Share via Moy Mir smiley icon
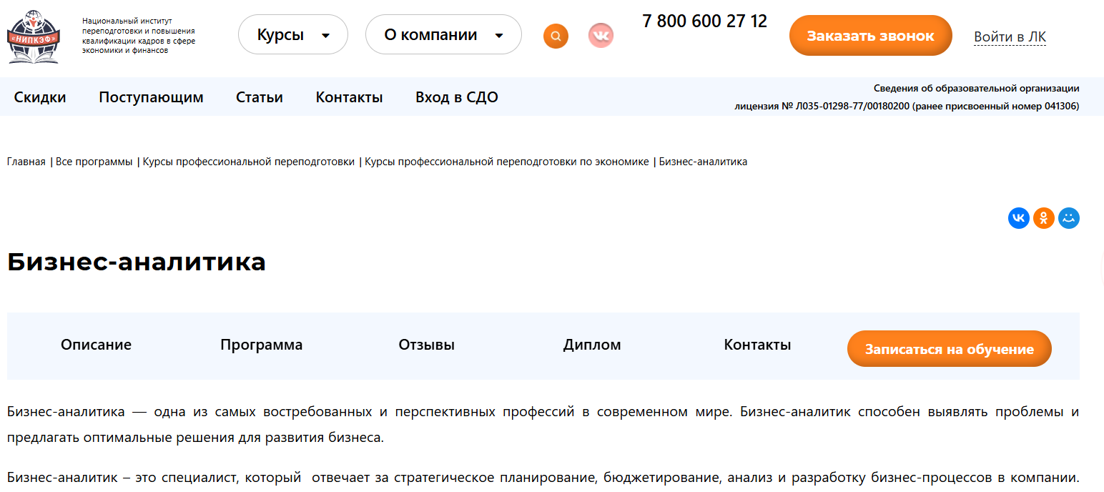 [1069, 218]
